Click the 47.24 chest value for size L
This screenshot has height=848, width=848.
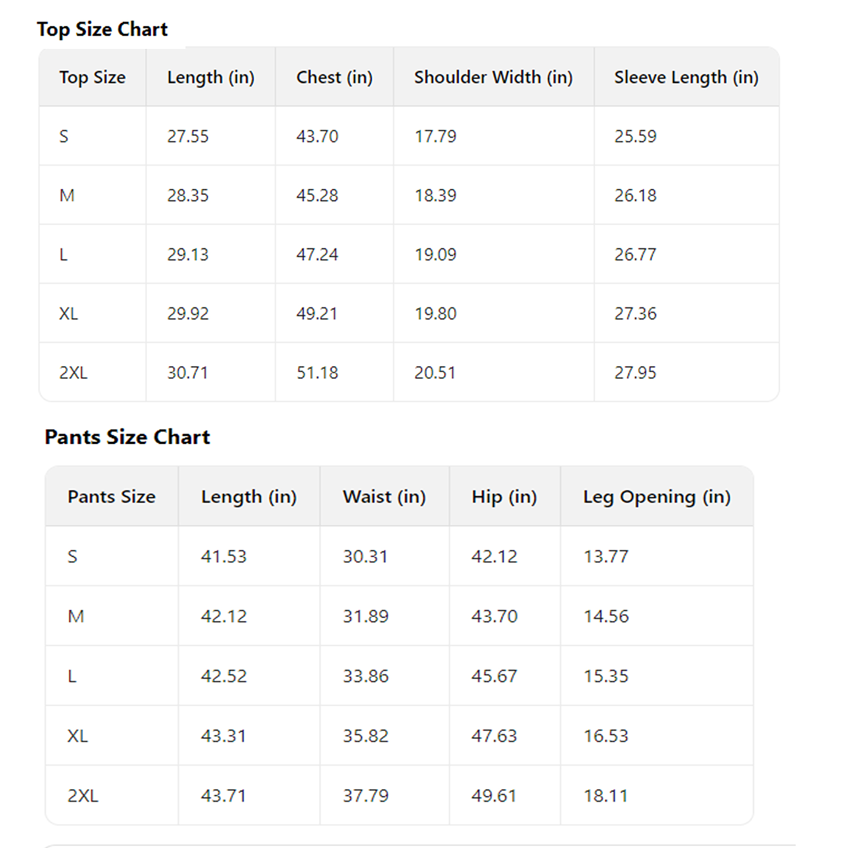coord(317,254)
